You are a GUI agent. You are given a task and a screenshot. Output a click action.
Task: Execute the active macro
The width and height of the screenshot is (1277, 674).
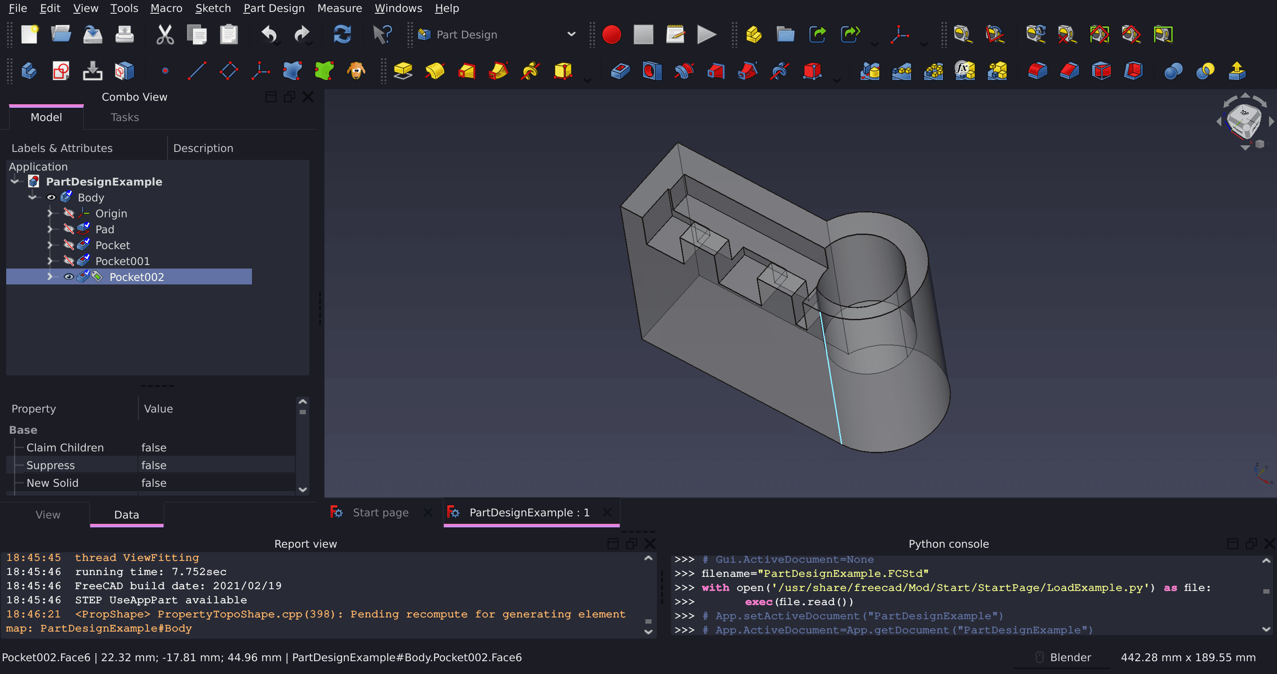point(706,34)
